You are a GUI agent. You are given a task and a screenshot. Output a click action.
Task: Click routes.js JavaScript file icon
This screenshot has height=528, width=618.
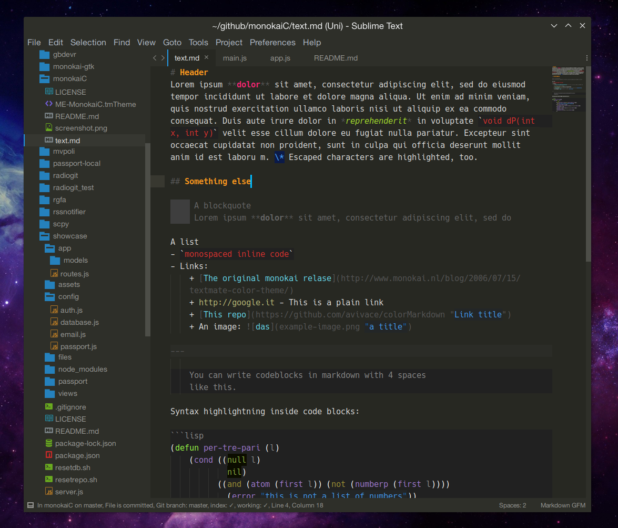click(54, 273)
